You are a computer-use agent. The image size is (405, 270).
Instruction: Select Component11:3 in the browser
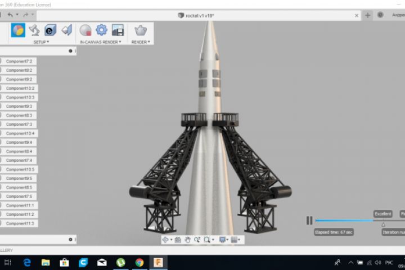coord(19,223)
